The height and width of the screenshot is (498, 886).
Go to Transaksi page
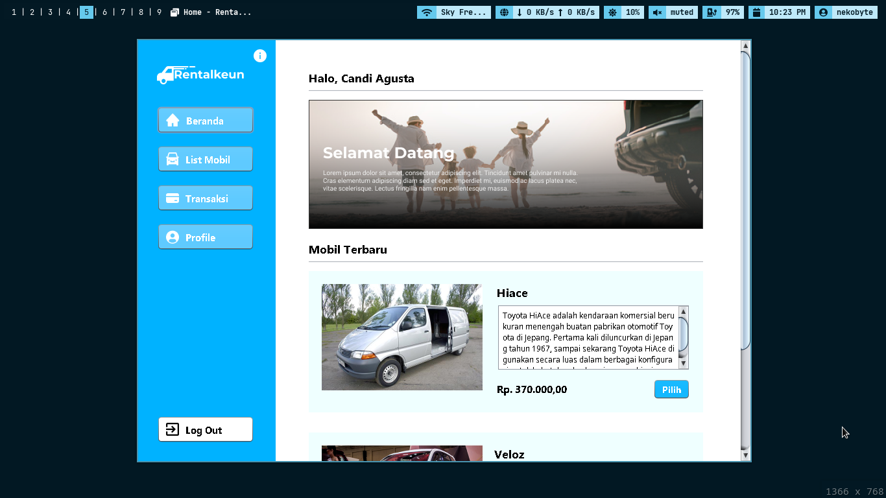(206, 198)
